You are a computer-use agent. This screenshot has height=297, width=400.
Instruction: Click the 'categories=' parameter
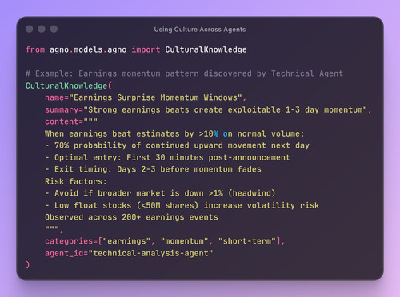[x=71, y=241]
